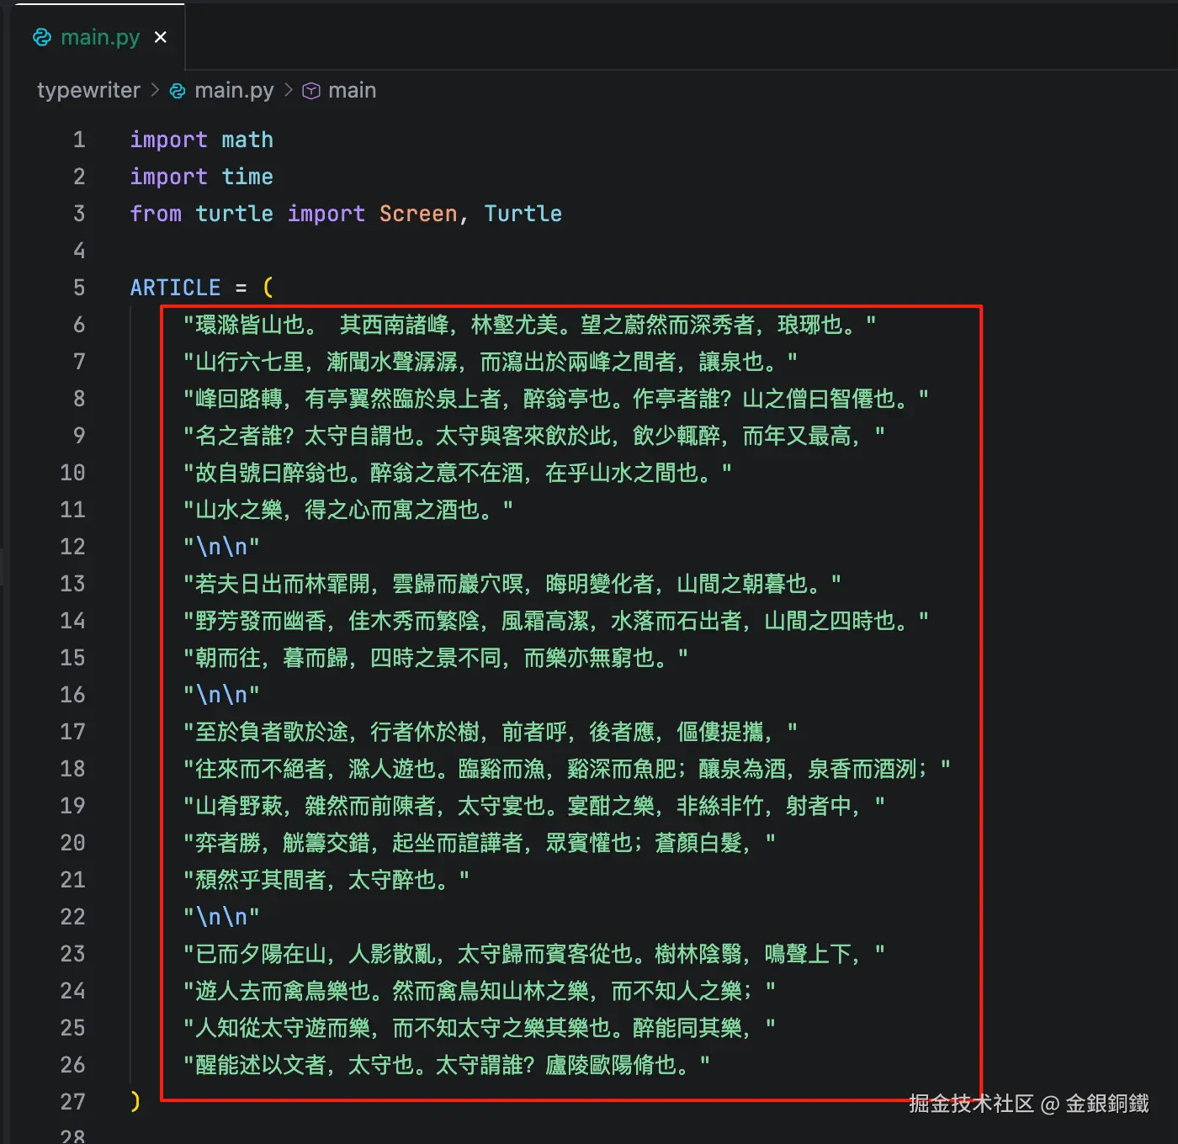1178x1144 pixels.
Task: Click the cube symbol icon beside main
Action: [x=311, y=91]
